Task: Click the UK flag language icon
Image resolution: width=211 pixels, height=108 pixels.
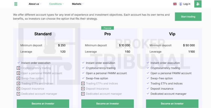Action: 175,4
